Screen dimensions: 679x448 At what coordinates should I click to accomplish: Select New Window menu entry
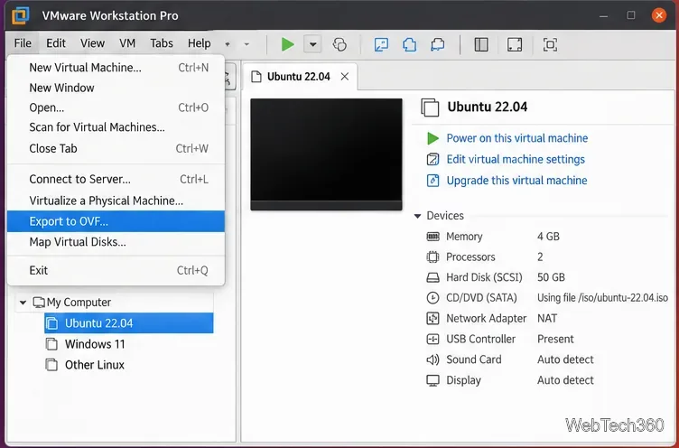[116, 88]
